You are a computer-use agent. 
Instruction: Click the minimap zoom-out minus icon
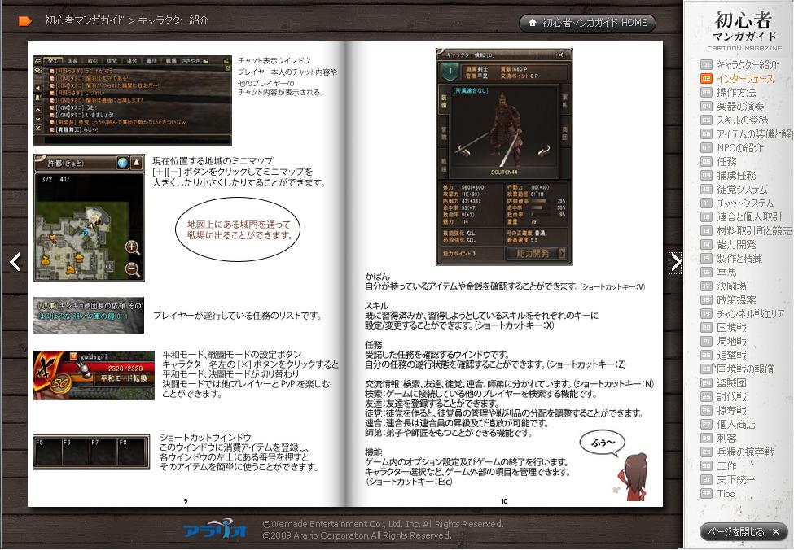(132, 268)
